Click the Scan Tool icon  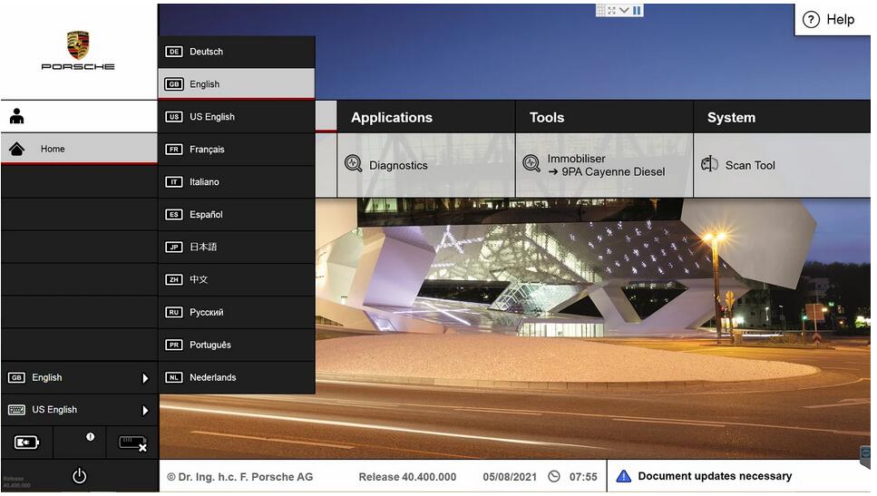point(709,164)
